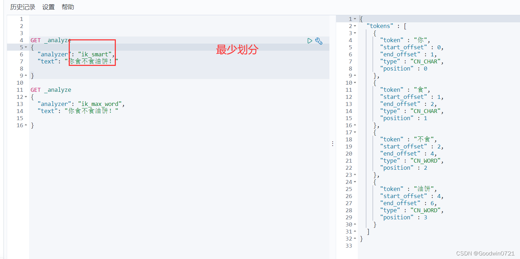
Task: Click the token value "你" in the output
Action: (421, 40)
